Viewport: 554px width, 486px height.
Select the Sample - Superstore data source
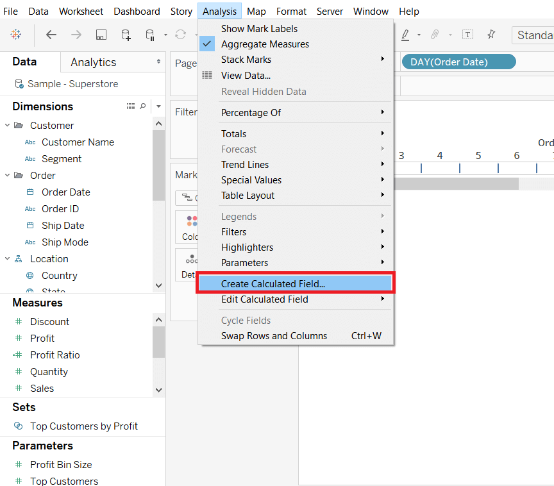(x=73, y=84)
